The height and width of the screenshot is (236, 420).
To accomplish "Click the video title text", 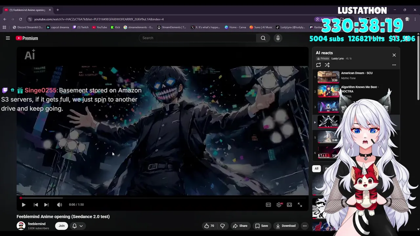I will (63, 216).
